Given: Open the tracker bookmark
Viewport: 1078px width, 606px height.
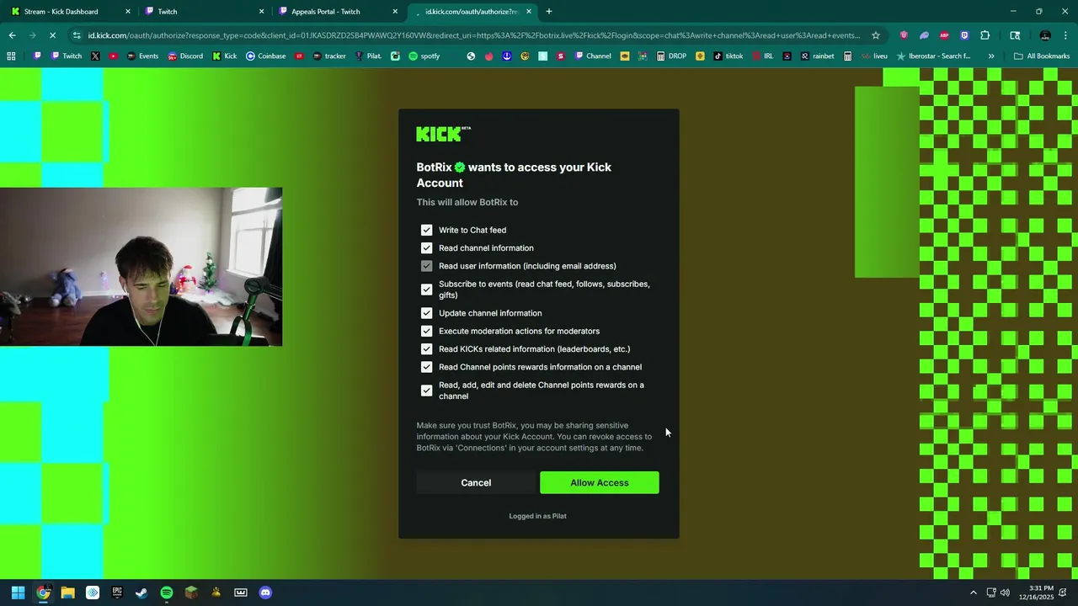Looking at the screenshot, I should (328, 56).
